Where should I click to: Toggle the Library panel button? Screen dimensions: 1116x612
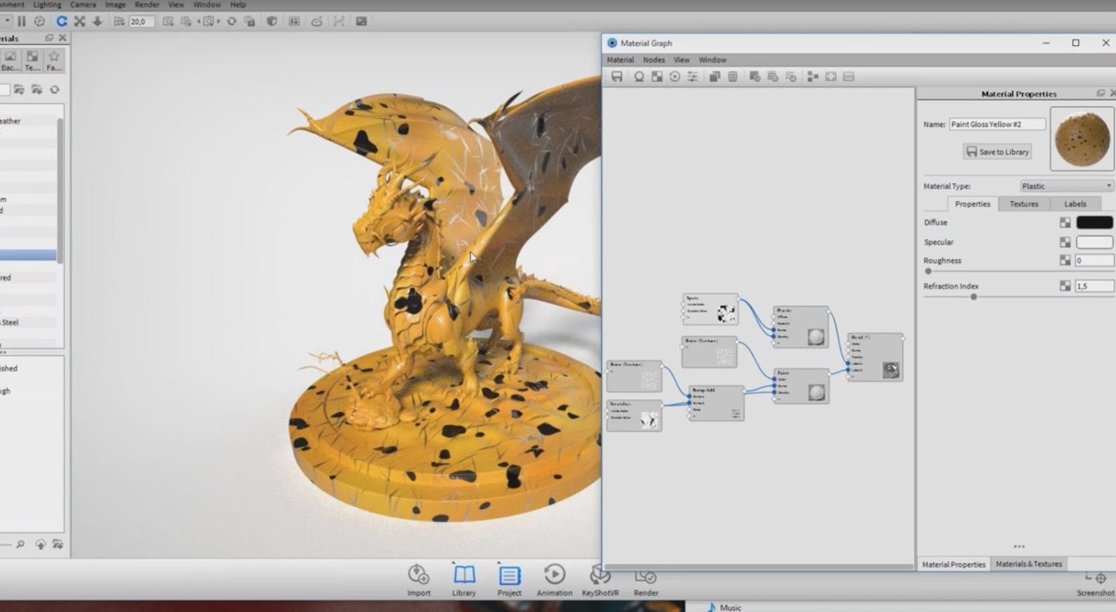tap(464, 580)
